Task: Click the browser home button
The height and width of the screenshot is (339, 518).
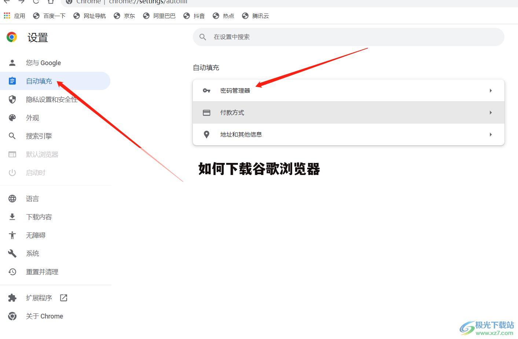Action: (51, 1)
